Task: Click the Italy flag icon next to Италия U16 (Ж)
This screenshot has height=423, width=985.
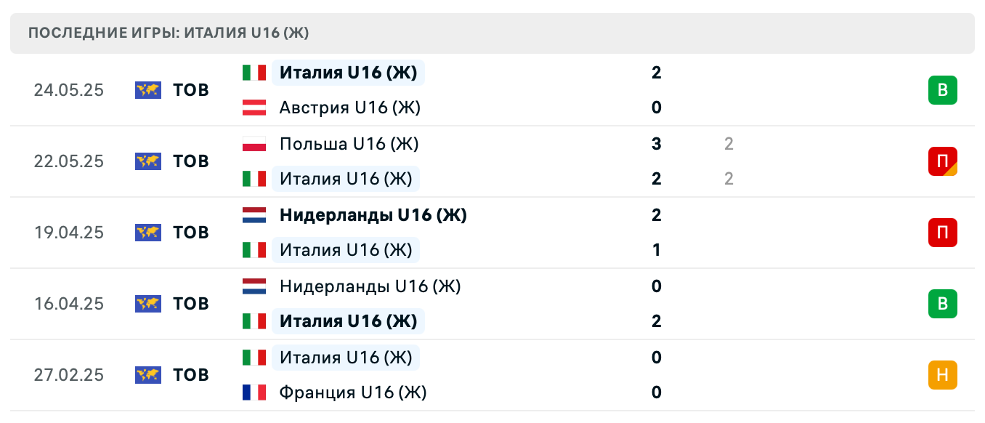Action: pos(254,73)
